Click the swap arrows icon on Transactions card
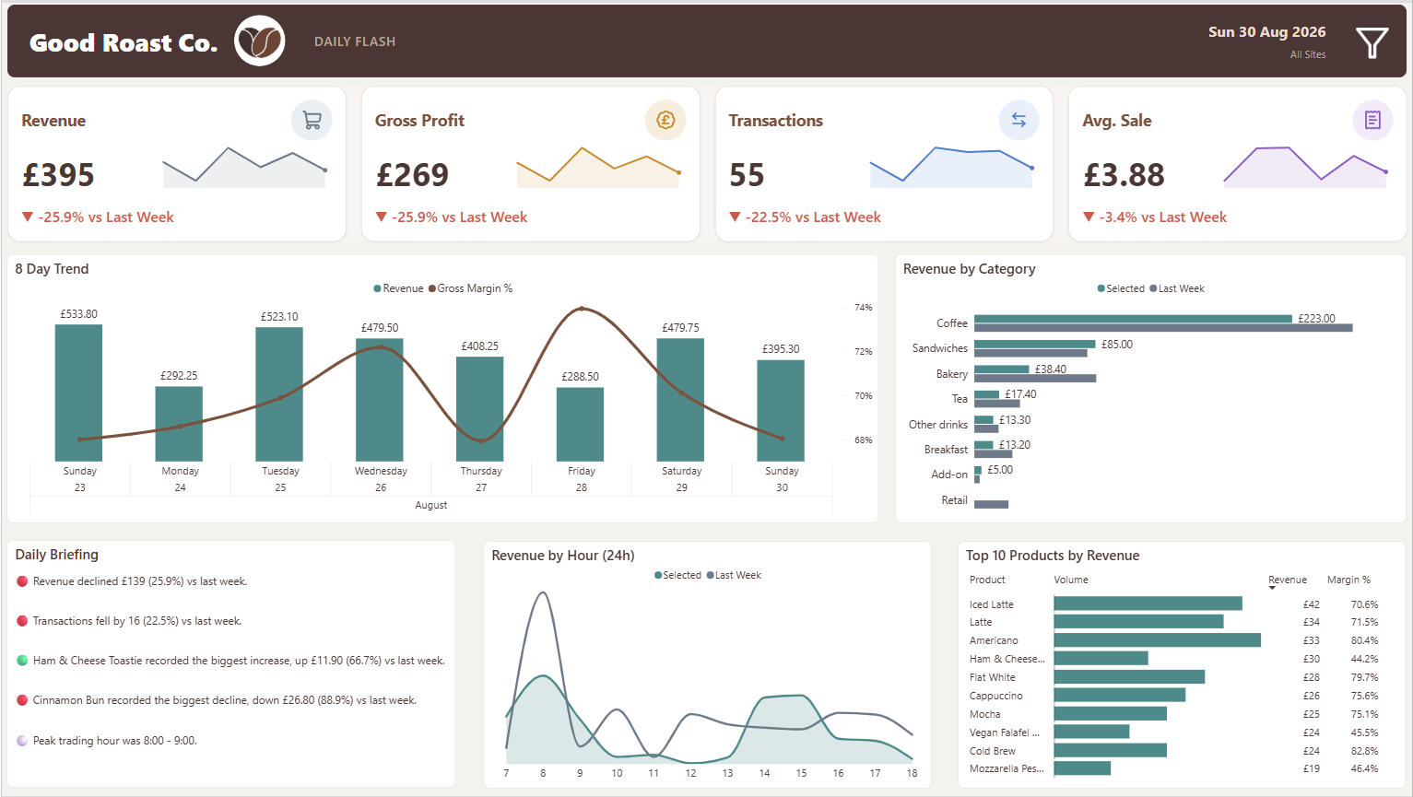 [1019, 120]
